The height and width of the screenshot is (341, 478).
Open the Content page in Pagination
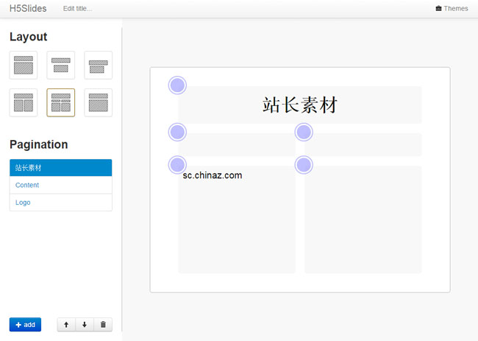(60, 185)
